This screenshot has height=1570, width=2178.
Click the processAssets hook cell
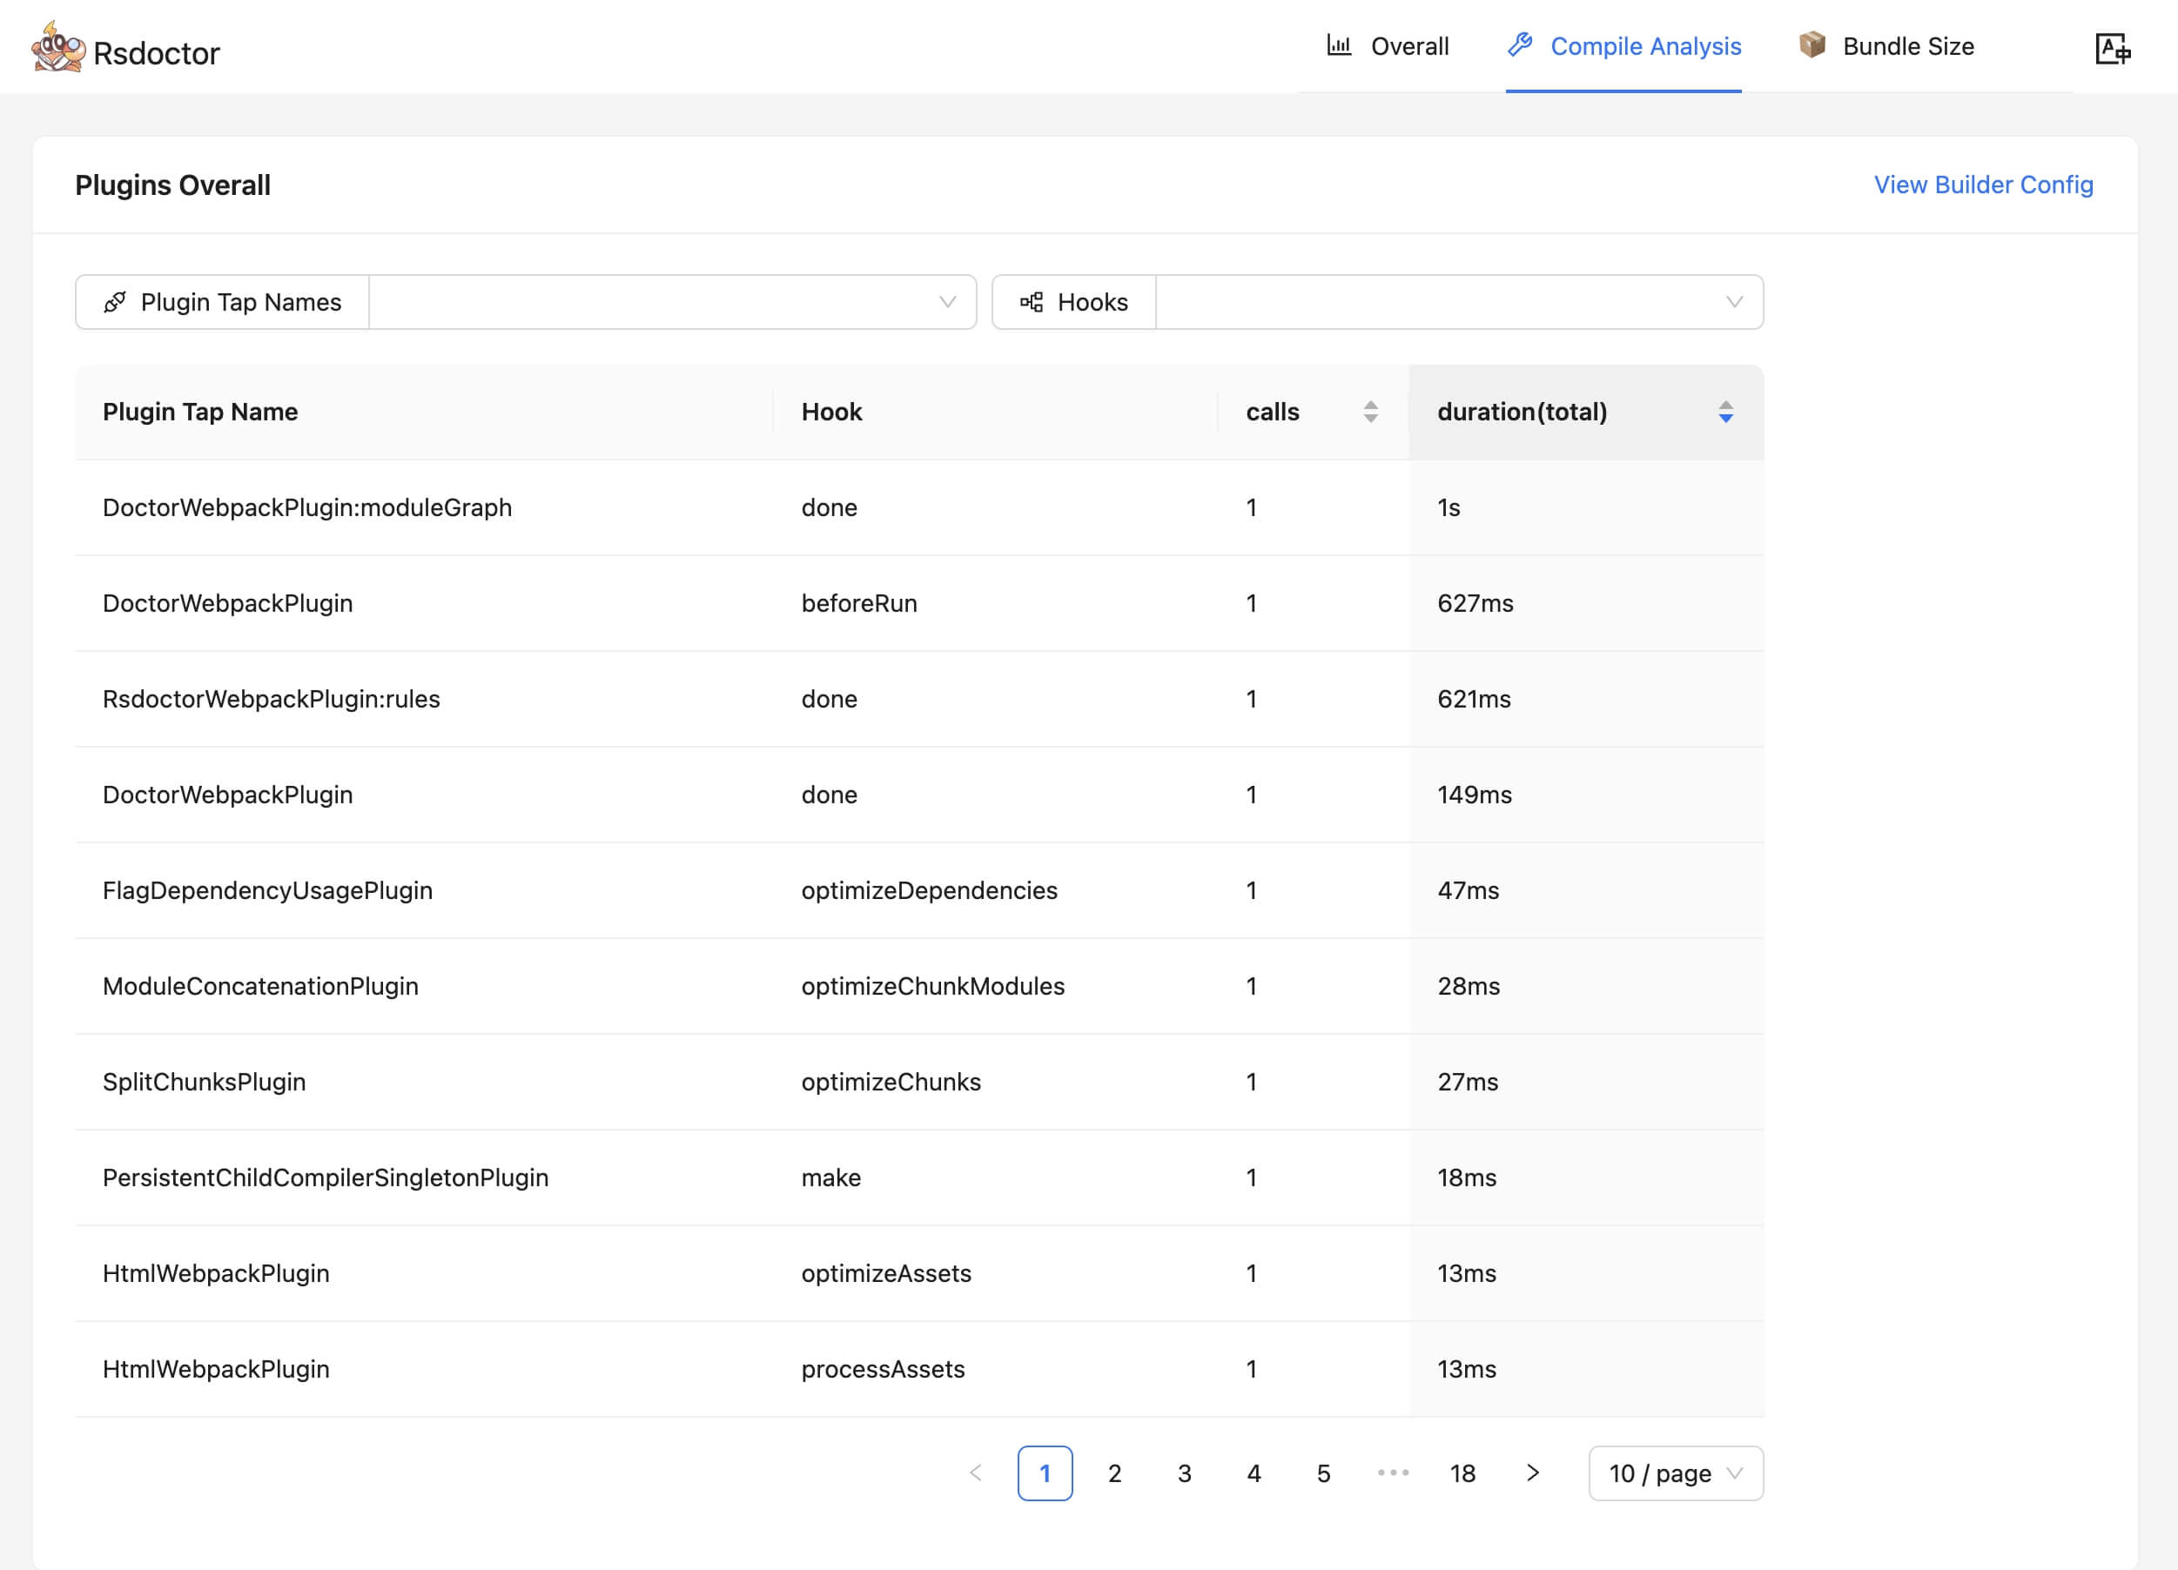pyautogui.click(x=884, y=1368)
